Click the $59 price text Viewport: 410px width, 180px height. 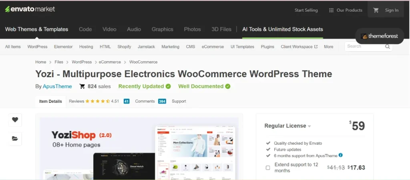[357, 126]
